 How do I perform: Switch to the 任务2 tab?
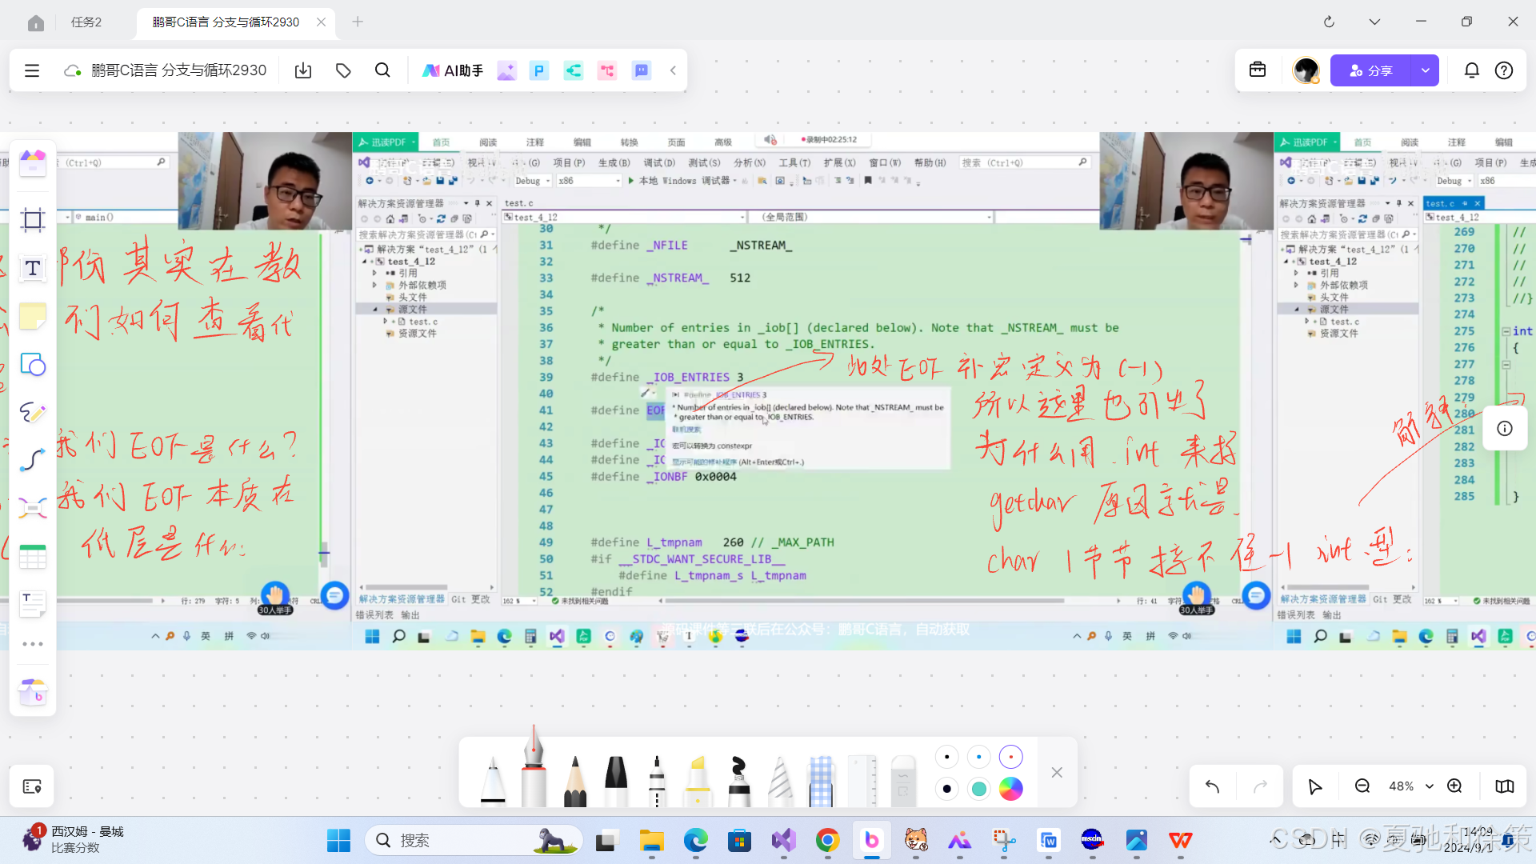[x=86, y=22]
